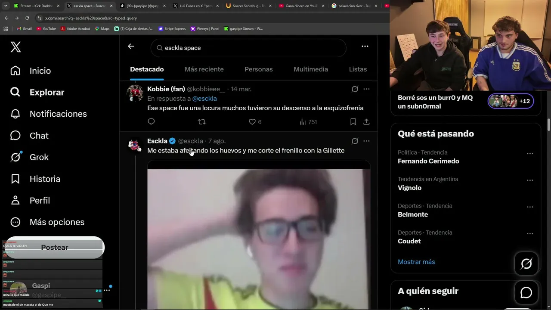Click the browser address bar
This screenshot has width=551, height=310.
point(211,18)
